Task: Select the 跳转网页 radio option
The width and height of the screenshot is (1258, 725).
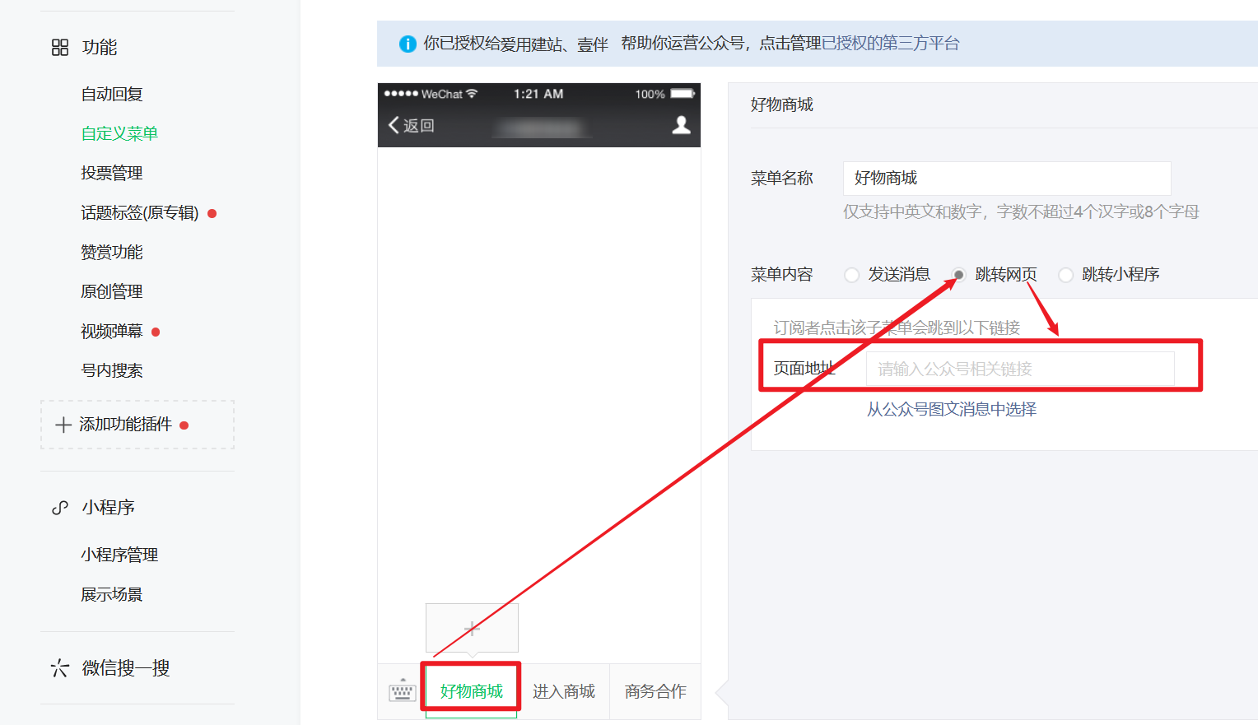Action: [959, 275]
